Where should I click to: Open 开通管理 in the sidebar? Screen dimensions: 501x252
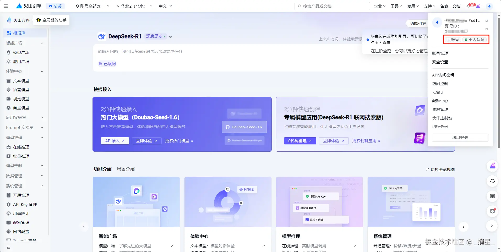21,195
